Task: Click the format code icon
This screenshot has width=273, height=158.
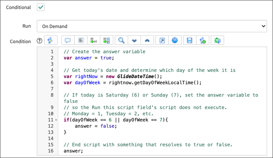Action: click(81, 40)
